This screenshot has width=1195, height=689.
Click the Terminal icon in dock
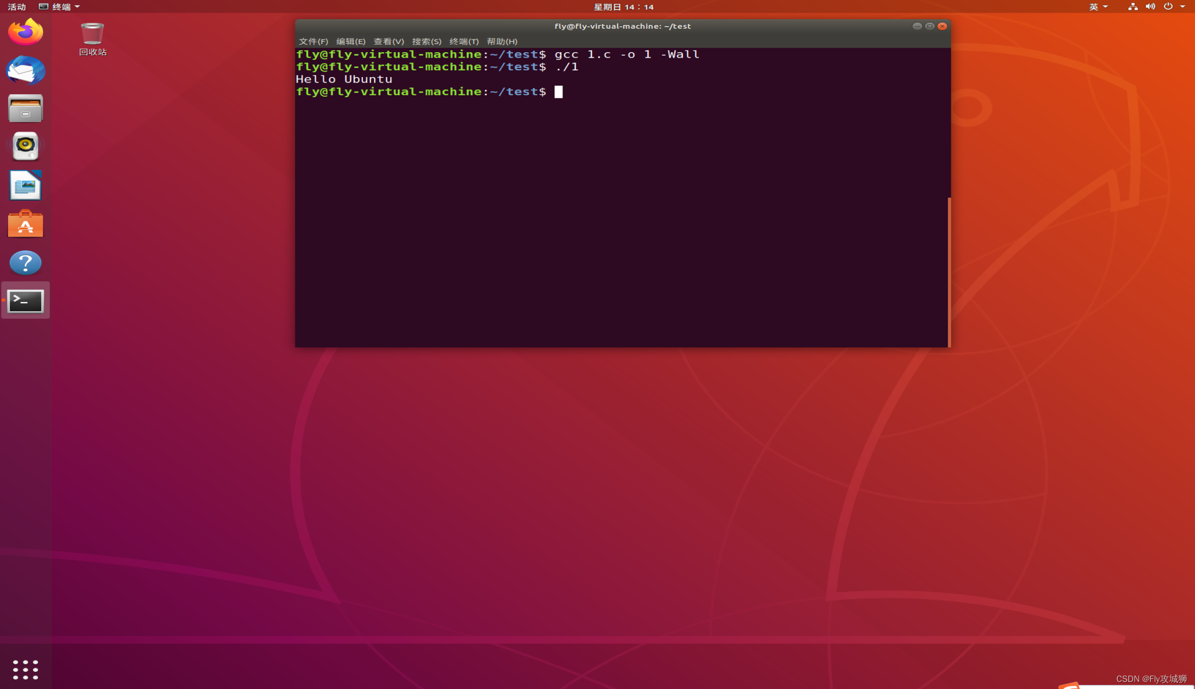pos(25,301)
